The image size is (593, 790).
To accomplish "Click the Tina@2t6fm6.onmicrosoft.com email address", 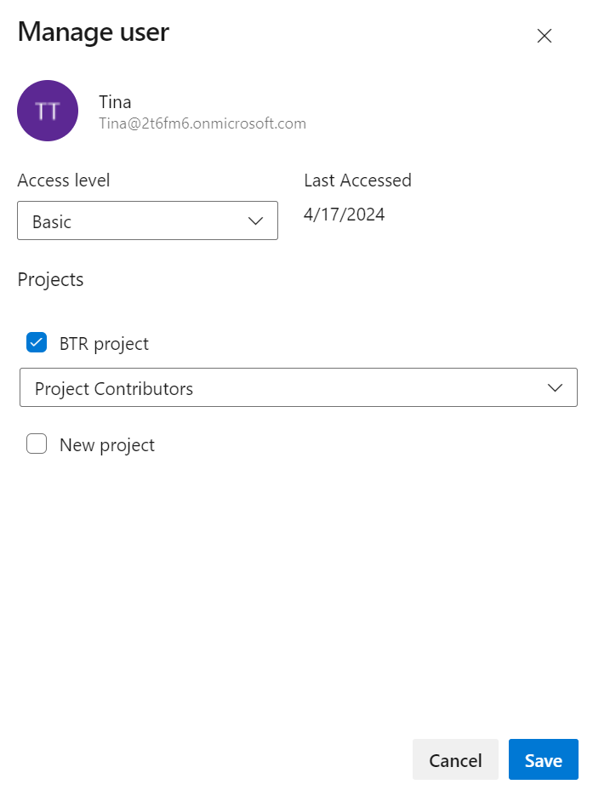I will pyautogui.click(x=202, y=124).
